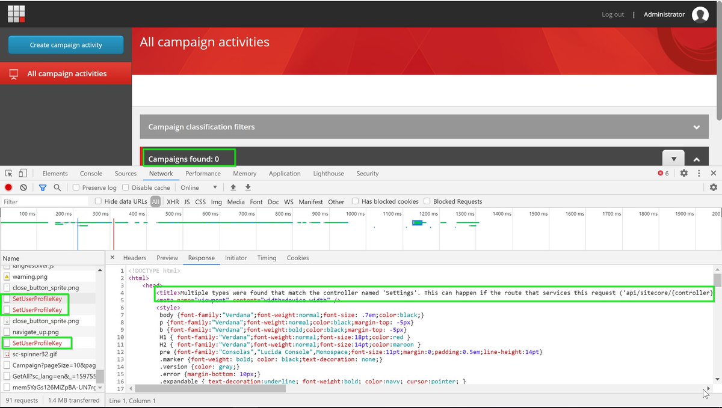Viewport: 722px width, 408px height.
Task: Click the monitor icon beside All campaign activities
Action: click(13, 74)
